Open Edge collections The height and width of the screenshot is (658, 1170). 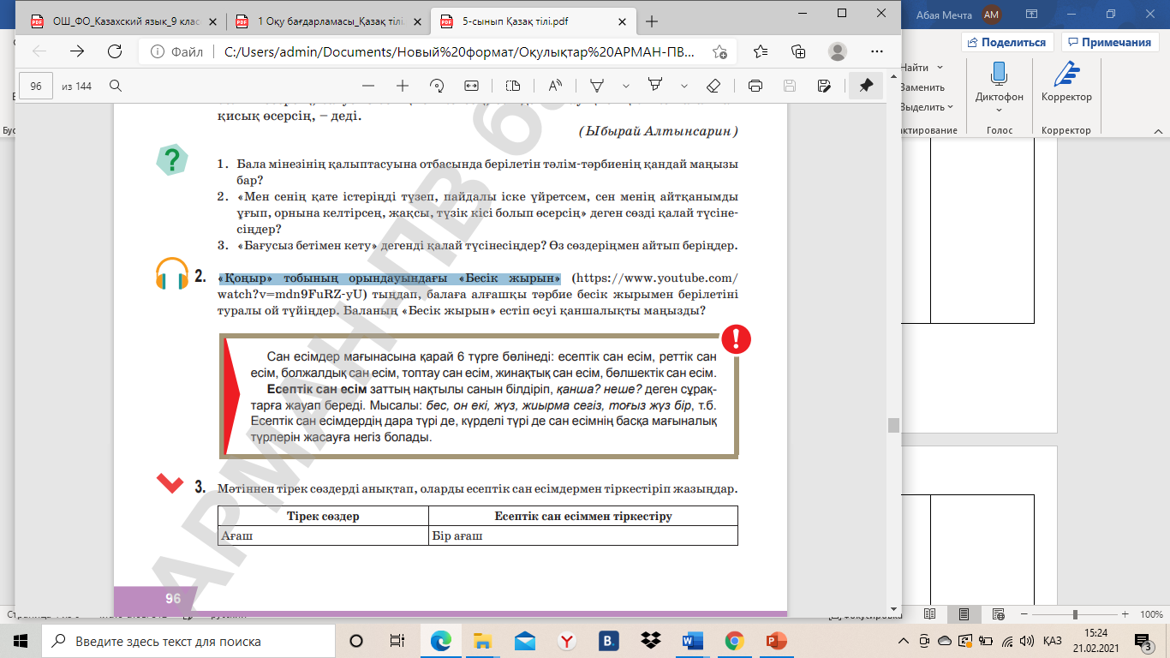click(x=799, y=51)
